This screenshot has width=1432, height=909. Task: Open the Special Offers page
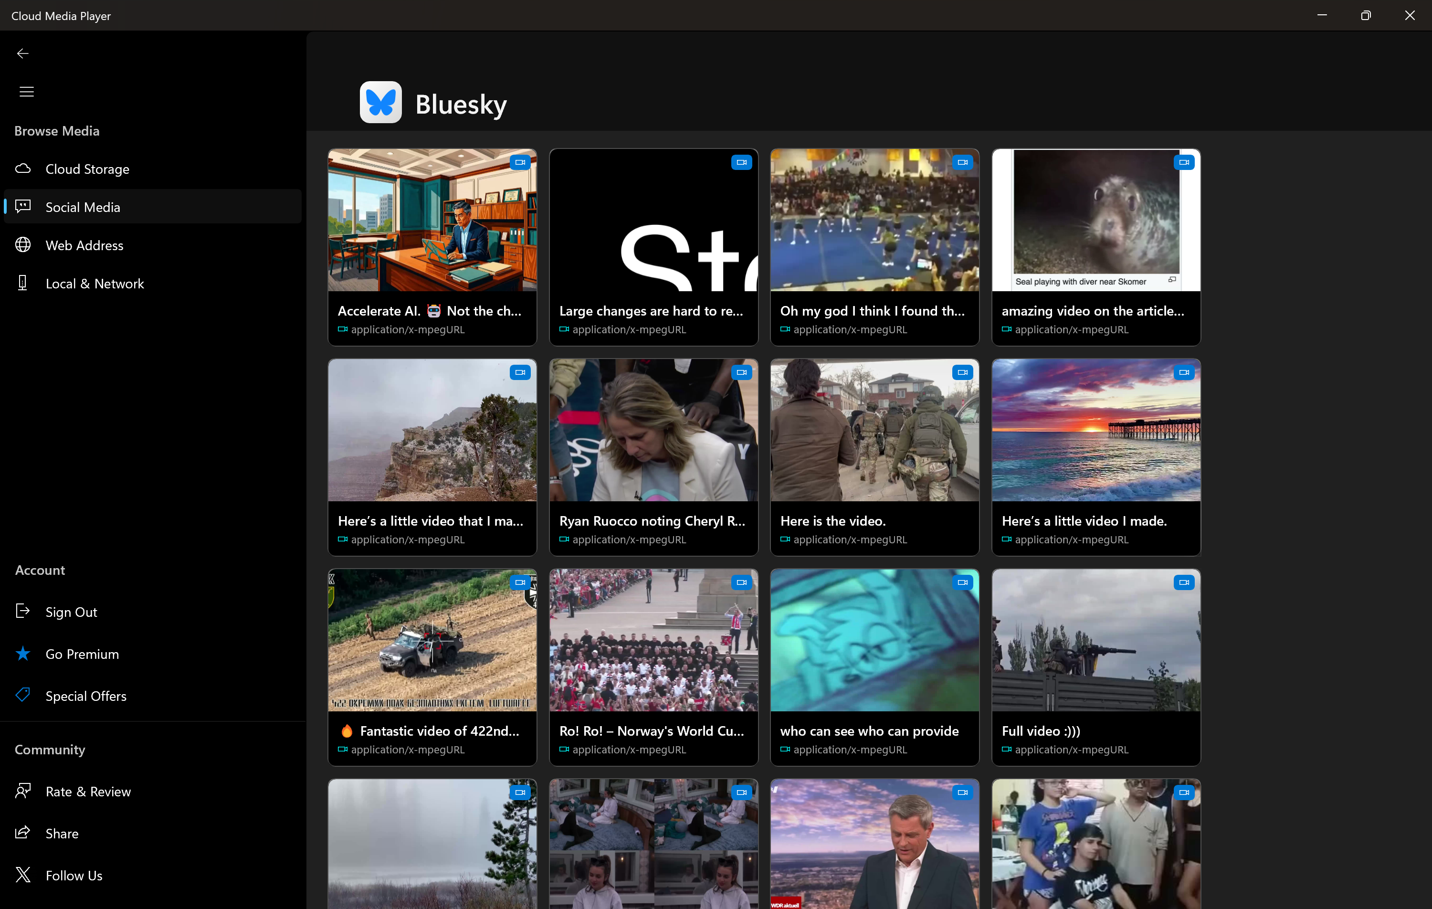tap(153, 696)
